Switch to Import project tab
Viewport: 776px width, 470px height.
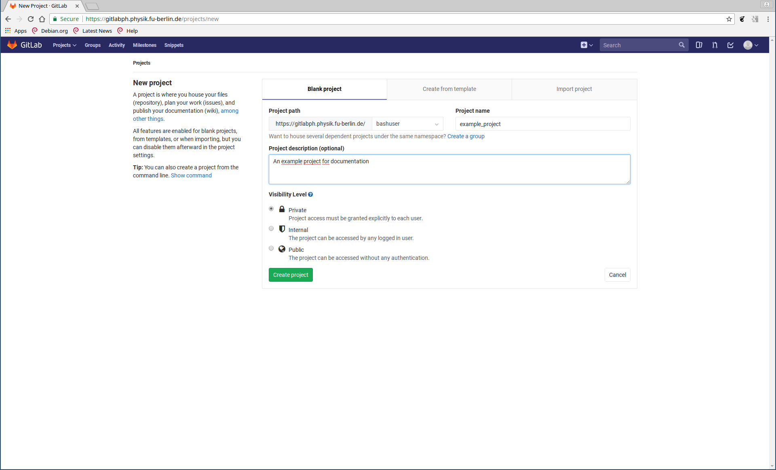coord(574,89)
